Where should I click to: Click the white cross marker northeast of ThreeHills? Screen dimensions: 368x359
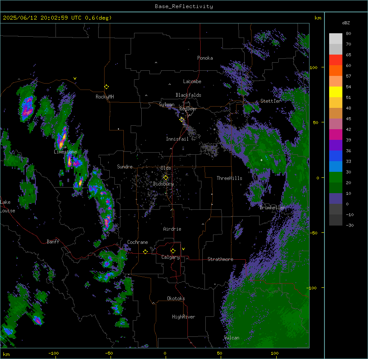tap(261, 160)
